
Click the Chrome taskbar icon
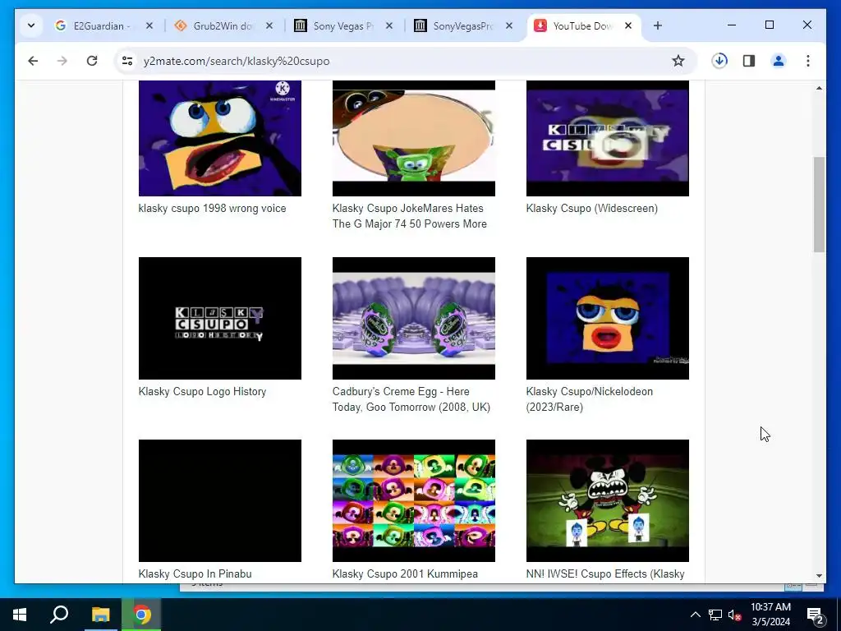(x=141, y=615)
